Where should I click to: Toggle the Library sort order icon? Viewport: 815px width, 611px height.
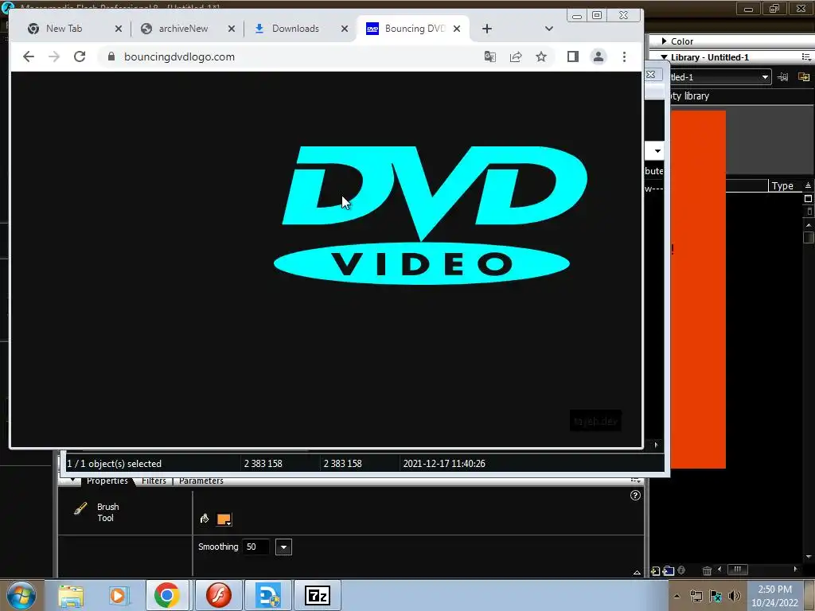[x=808, y=185]
